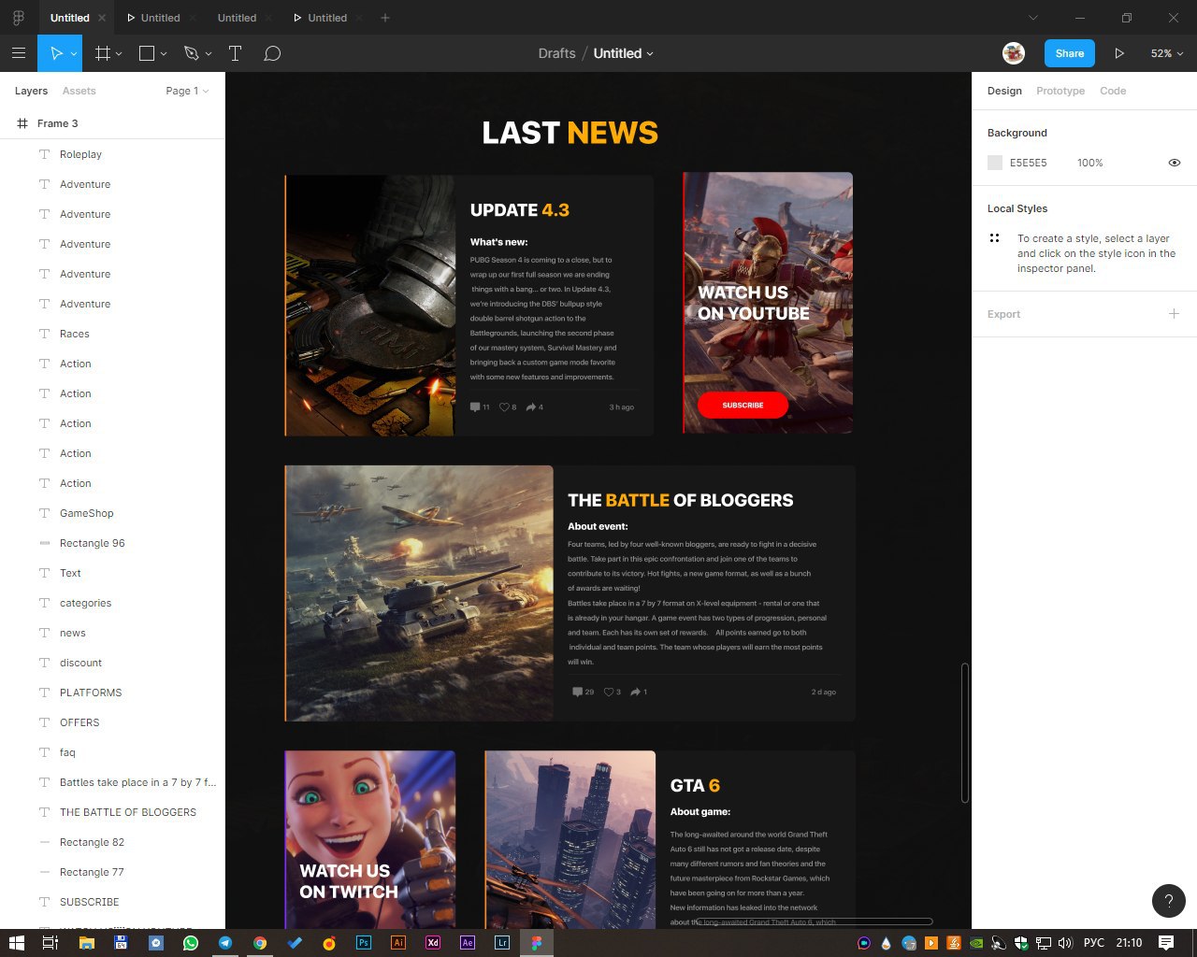
Task: Open Illustrator from the taskbar
Action: tap(398, 943)
